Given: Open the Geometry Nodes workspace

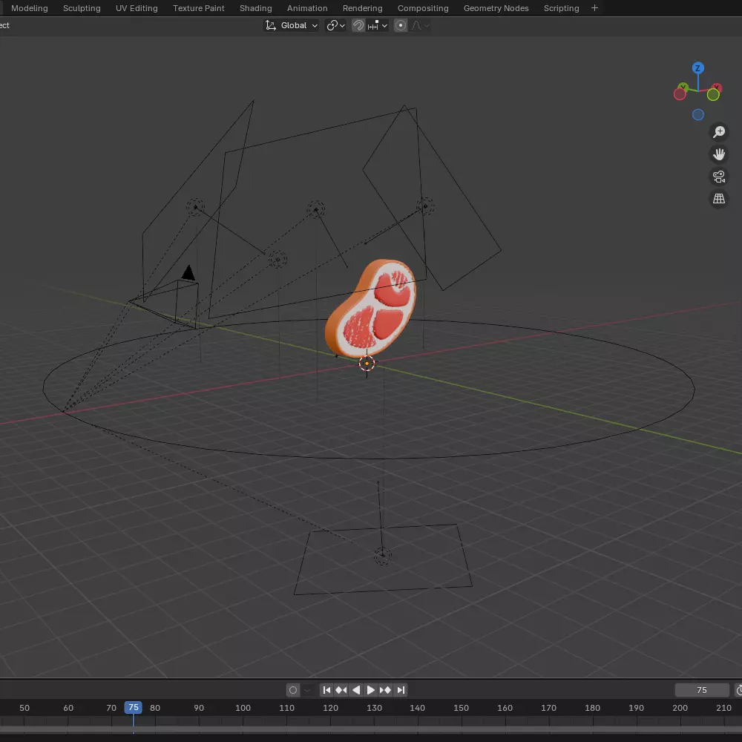Looking at the screenshot, I should pyautogui.click(x=496, y=8).
